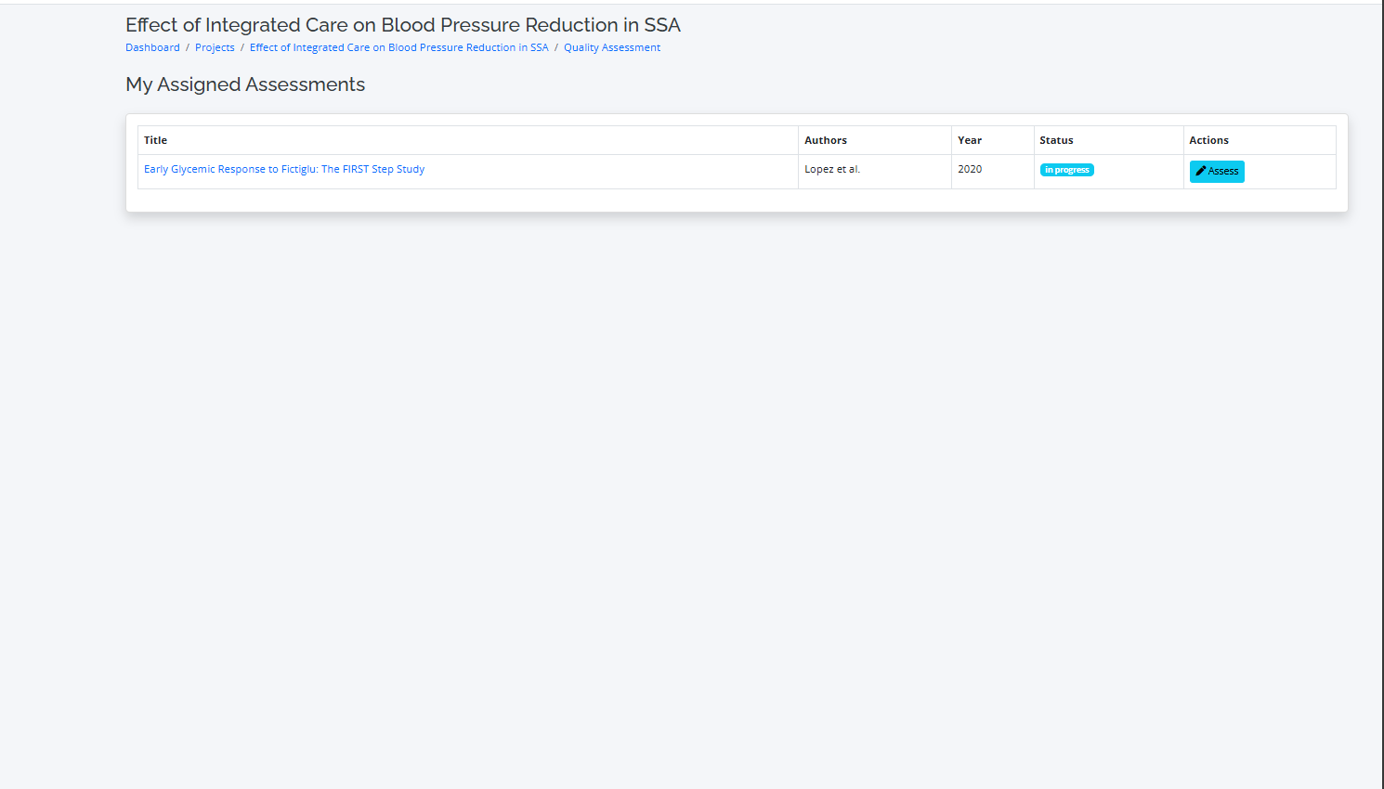Open the project name breadcrumb link
Viewport: 1384px width, 789px height.
pyautogui.click(x=398, y=47)
